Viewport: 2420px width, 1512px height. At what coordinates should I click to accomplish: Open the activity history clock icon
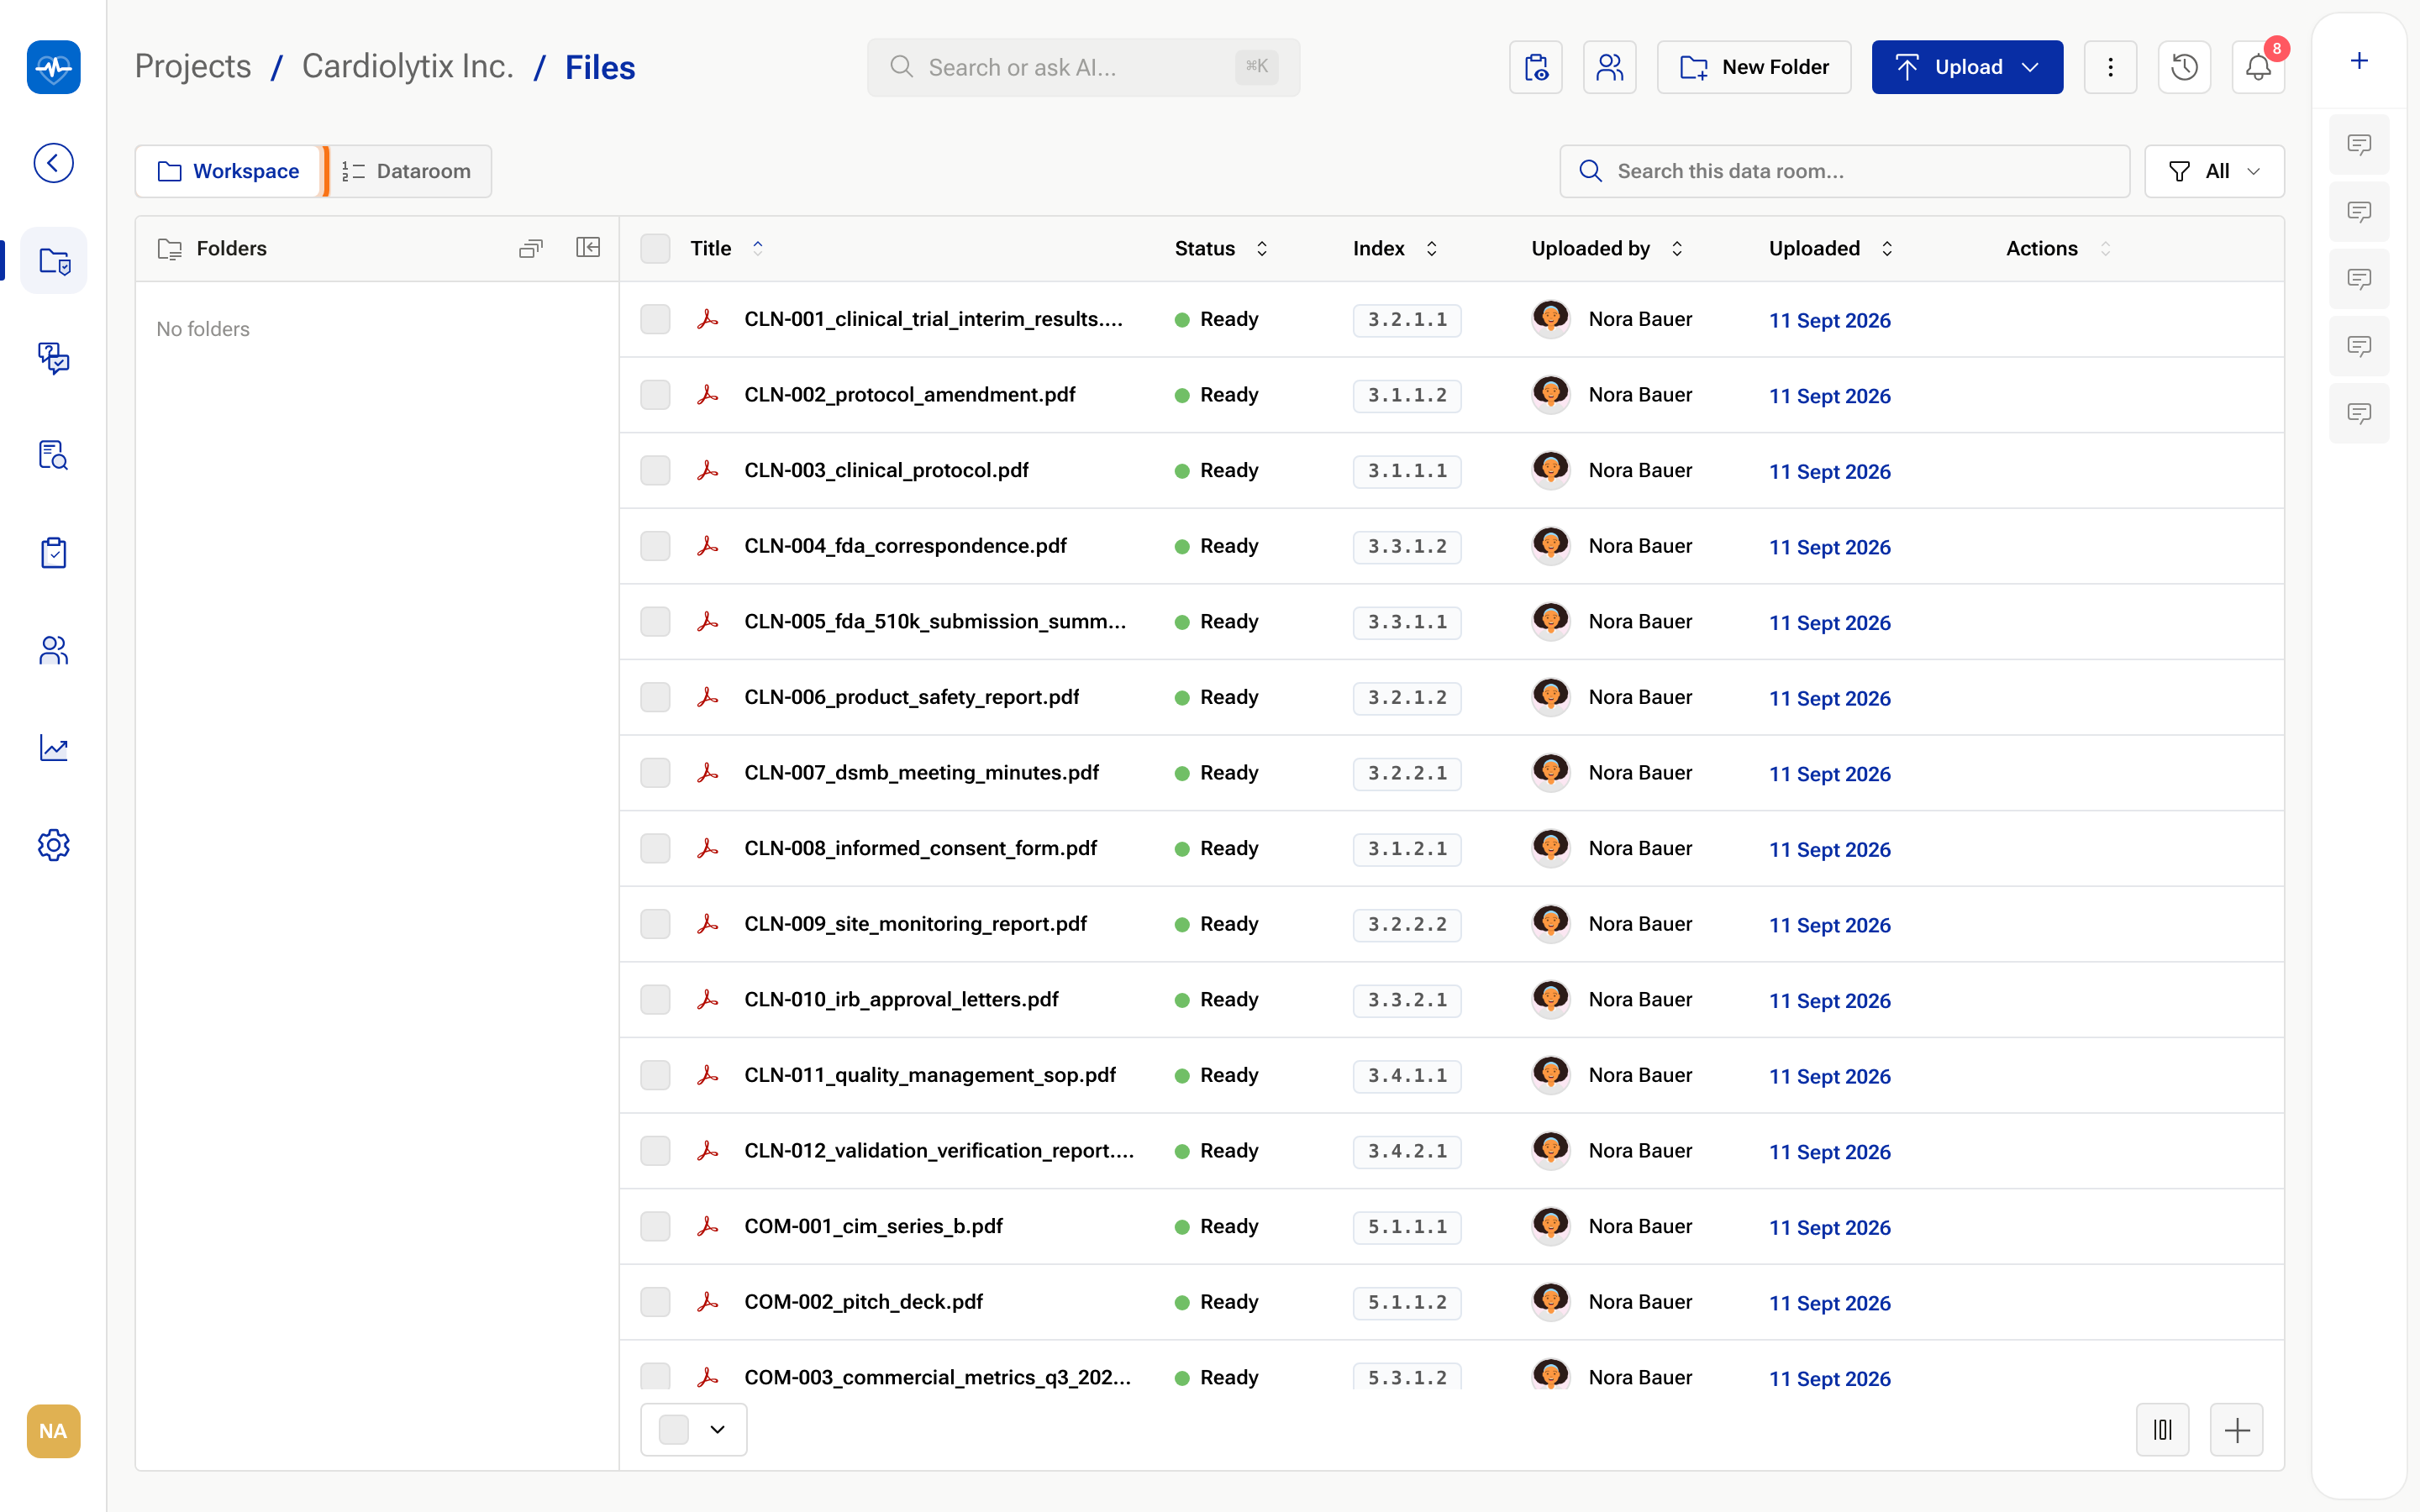(x=2185, y=67)
